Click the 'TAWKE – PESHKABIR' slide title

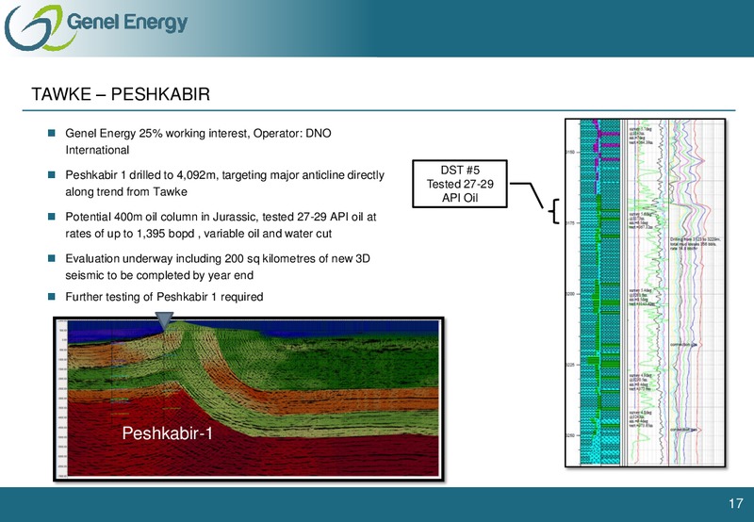pos(121,94)
